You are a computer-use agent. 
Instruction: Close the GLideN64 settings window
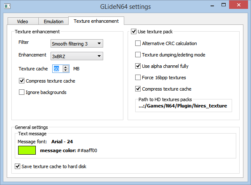[238, 5]
